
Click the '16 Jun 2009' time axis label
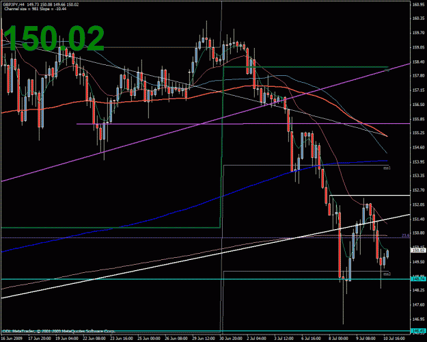[11, 339]
